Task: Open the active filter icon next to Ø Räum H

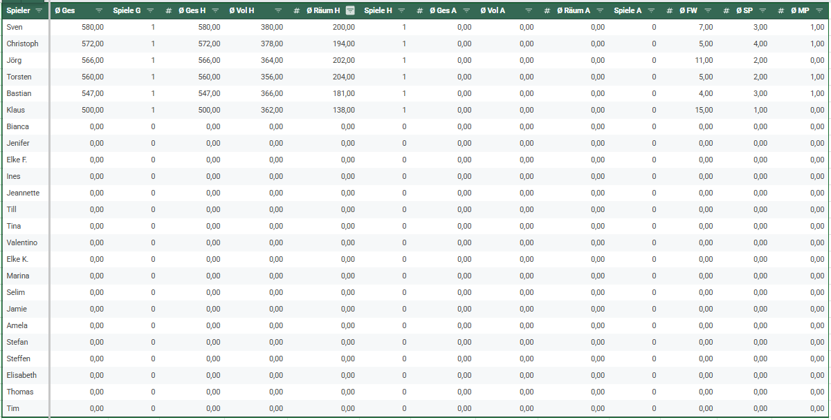Action: 350,10
